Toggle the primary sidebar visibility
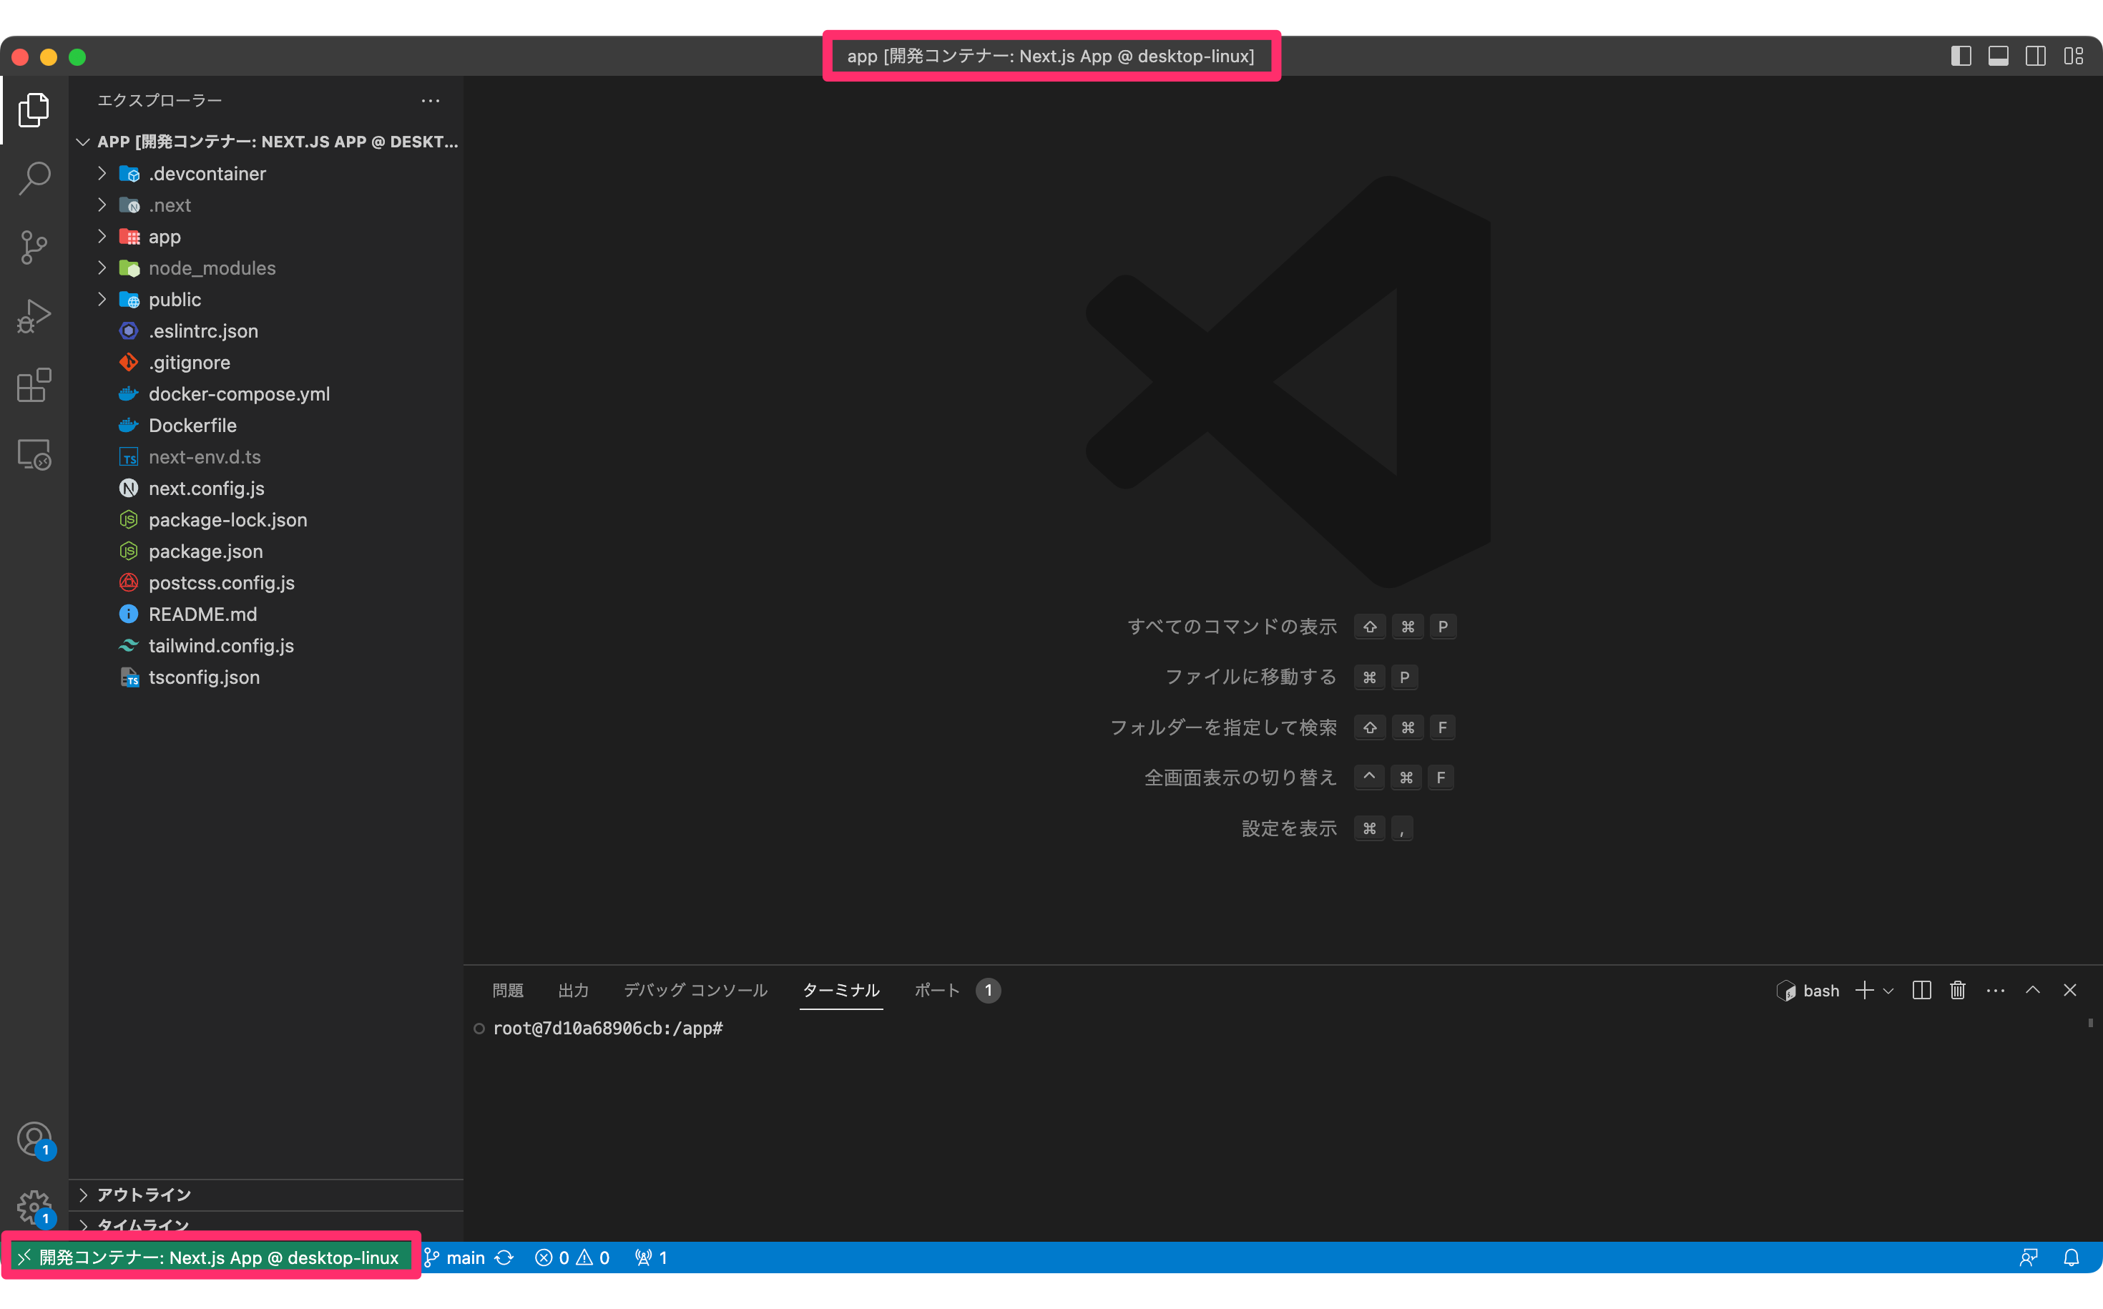 pyautogui.click(x=1961, y=57)
